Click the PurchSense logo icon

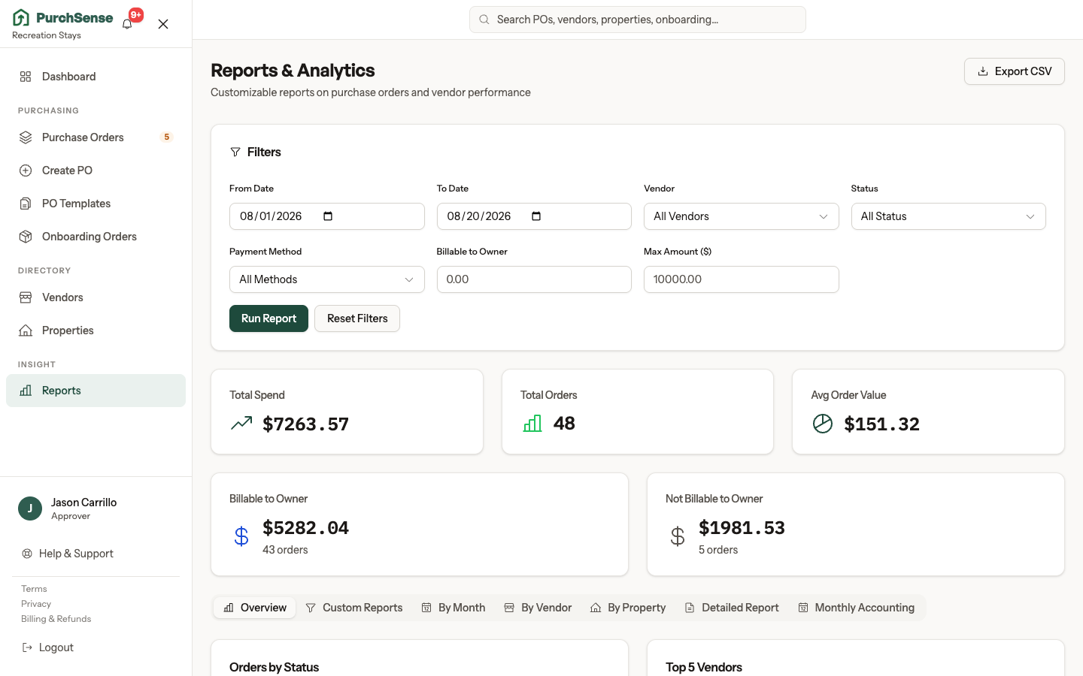(x=21, y=17)
